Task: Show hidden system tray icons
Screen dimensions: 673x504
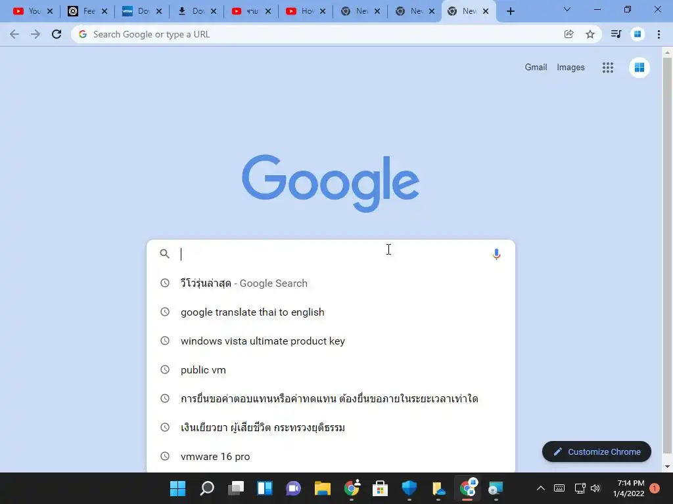Action: tap(541, 488)
